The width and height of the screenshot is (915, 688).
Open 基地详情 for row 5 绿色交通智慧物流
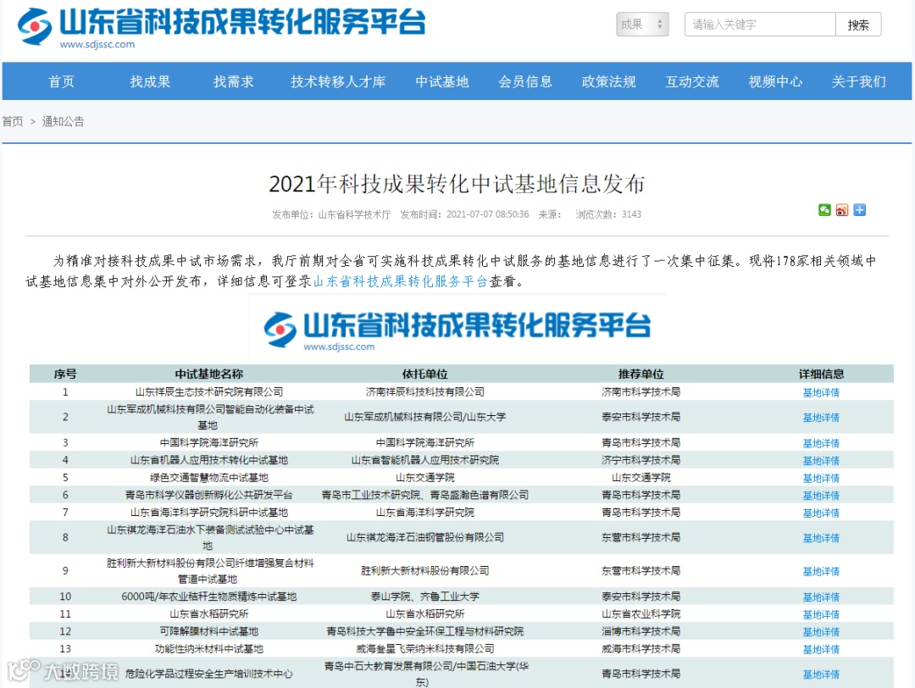tap(821, 479)
